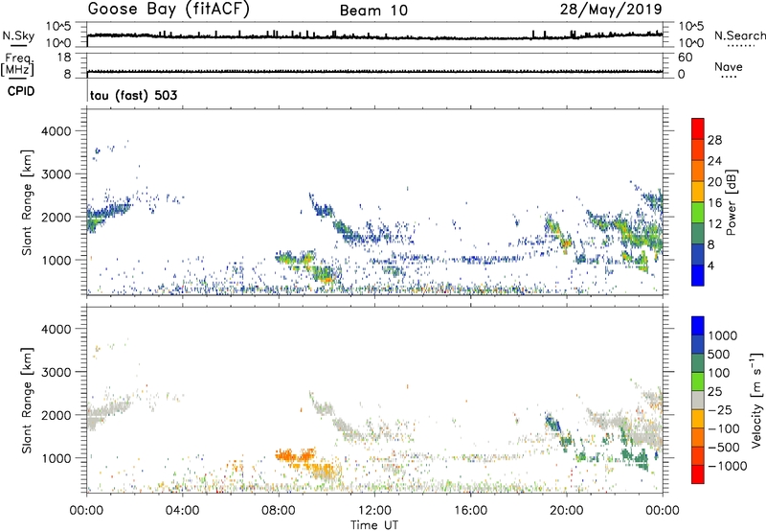Click the 'Nave' legend label
Image resolution: width=766 pixels, height=531 pixels.
point(729,67)
